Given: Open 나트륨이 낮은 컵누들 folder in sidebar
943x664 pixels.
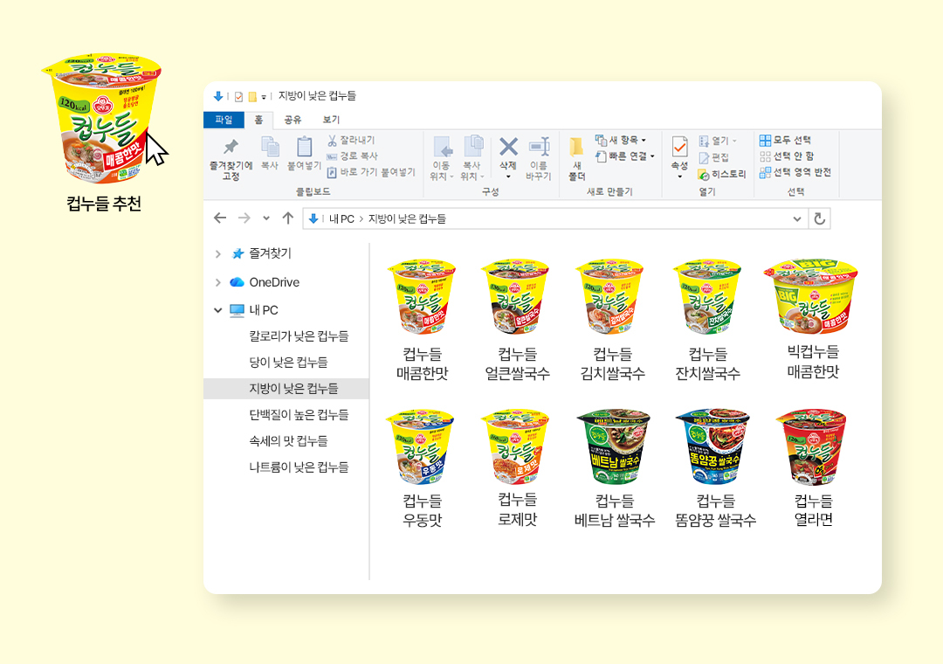Looking at the screenshot, I should pyautogui.click(x=299, y=467).
